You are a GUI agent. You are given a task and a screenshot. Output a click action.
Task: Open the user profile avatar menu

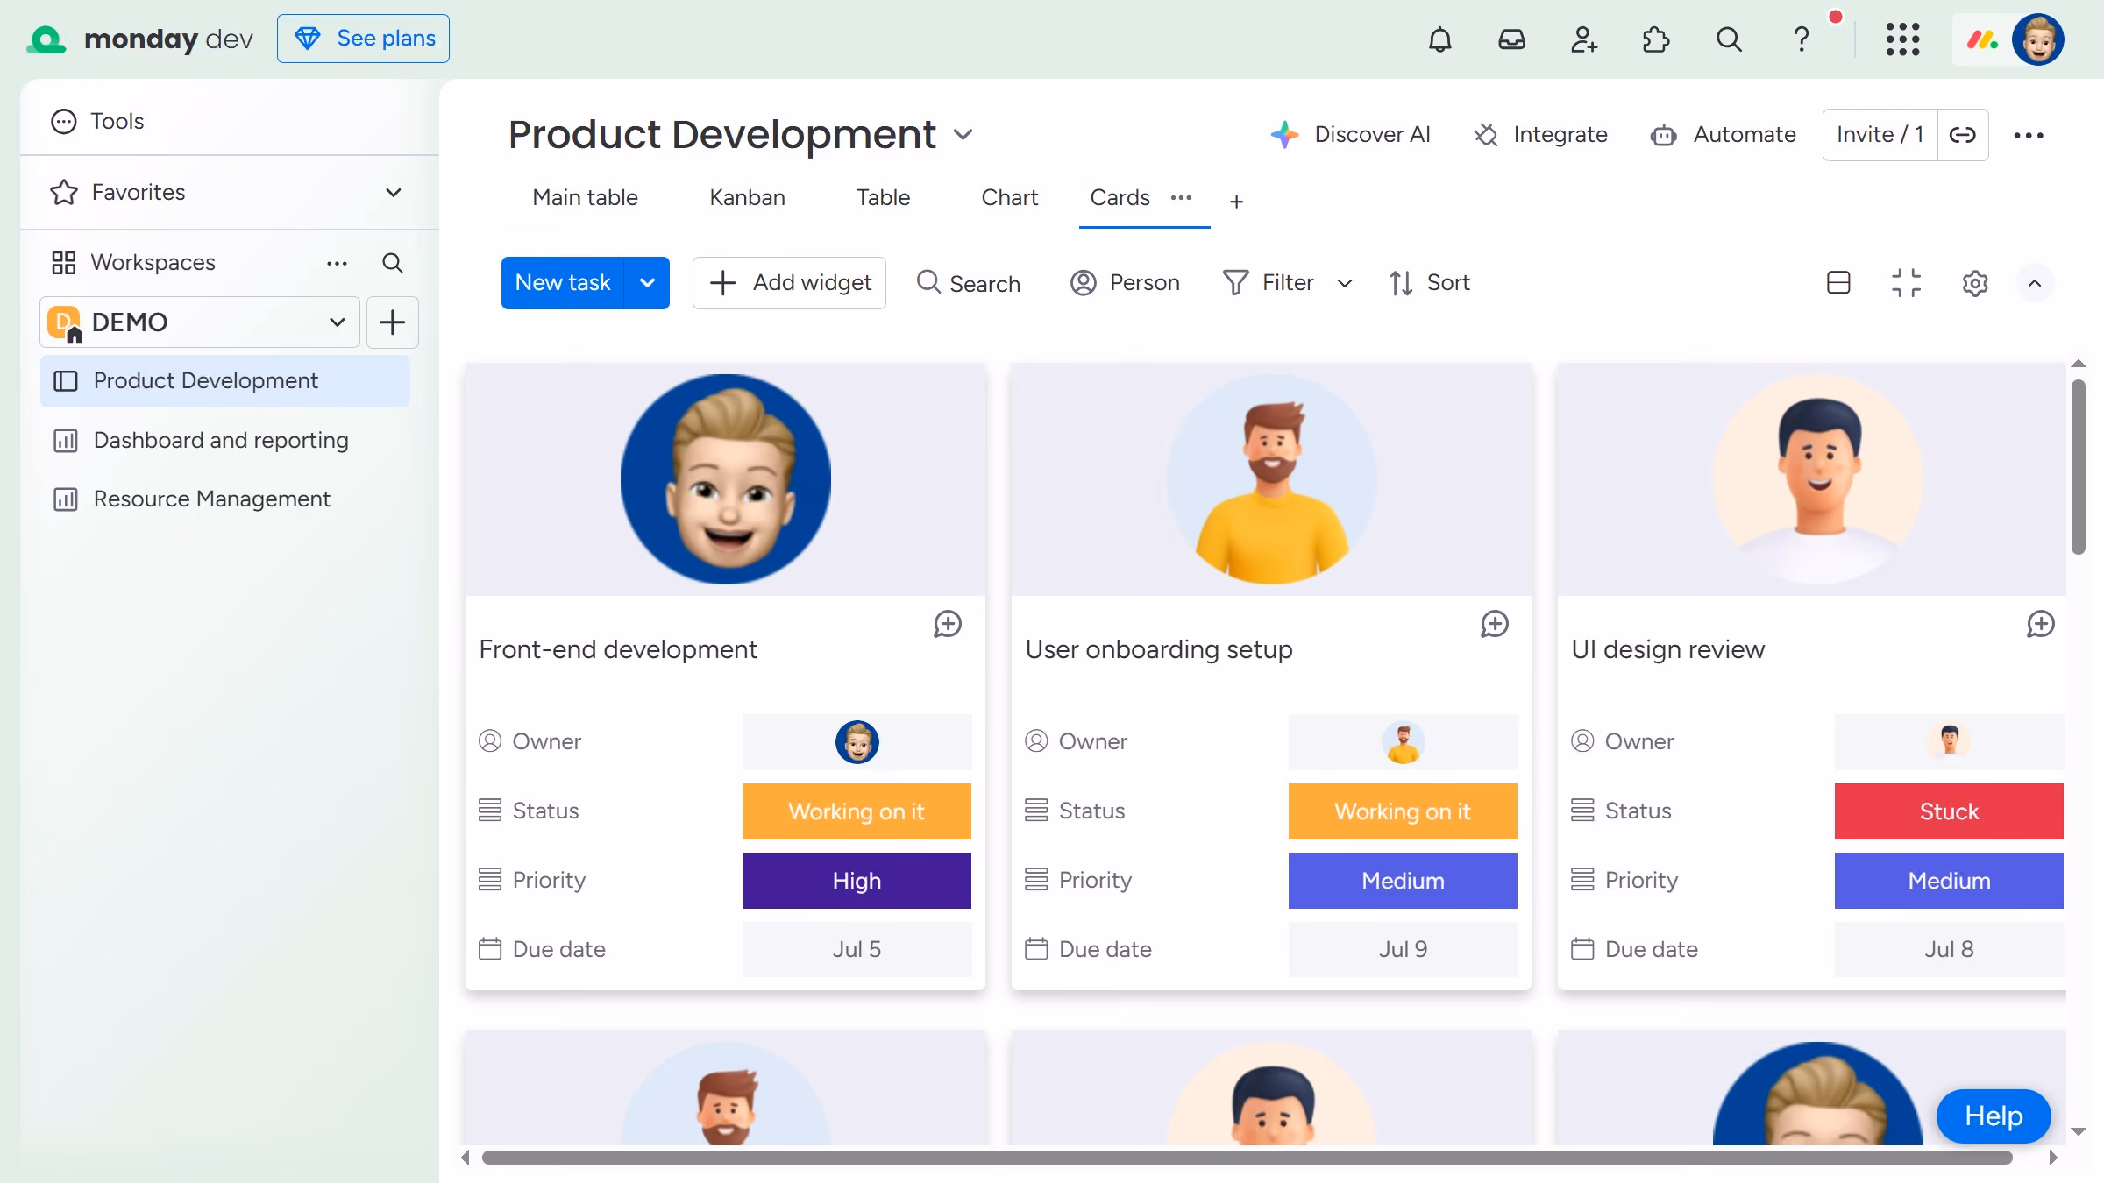point(2038,39)
